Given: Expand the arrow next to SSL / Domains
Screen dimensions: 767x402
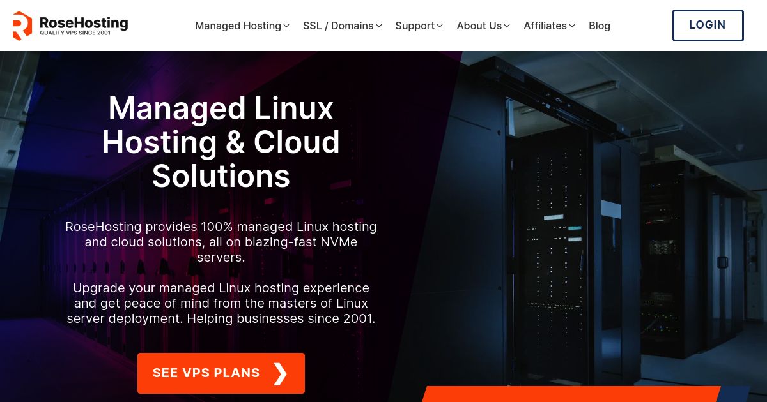Looking at the screenshot, I should click(x=379, y=26).
